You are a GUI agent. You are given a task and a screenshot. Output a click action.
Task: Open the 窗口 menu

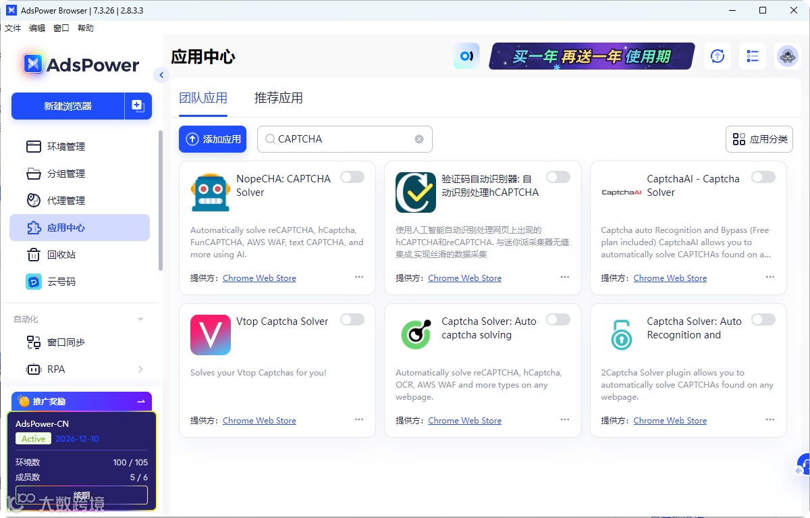(61, 28)
